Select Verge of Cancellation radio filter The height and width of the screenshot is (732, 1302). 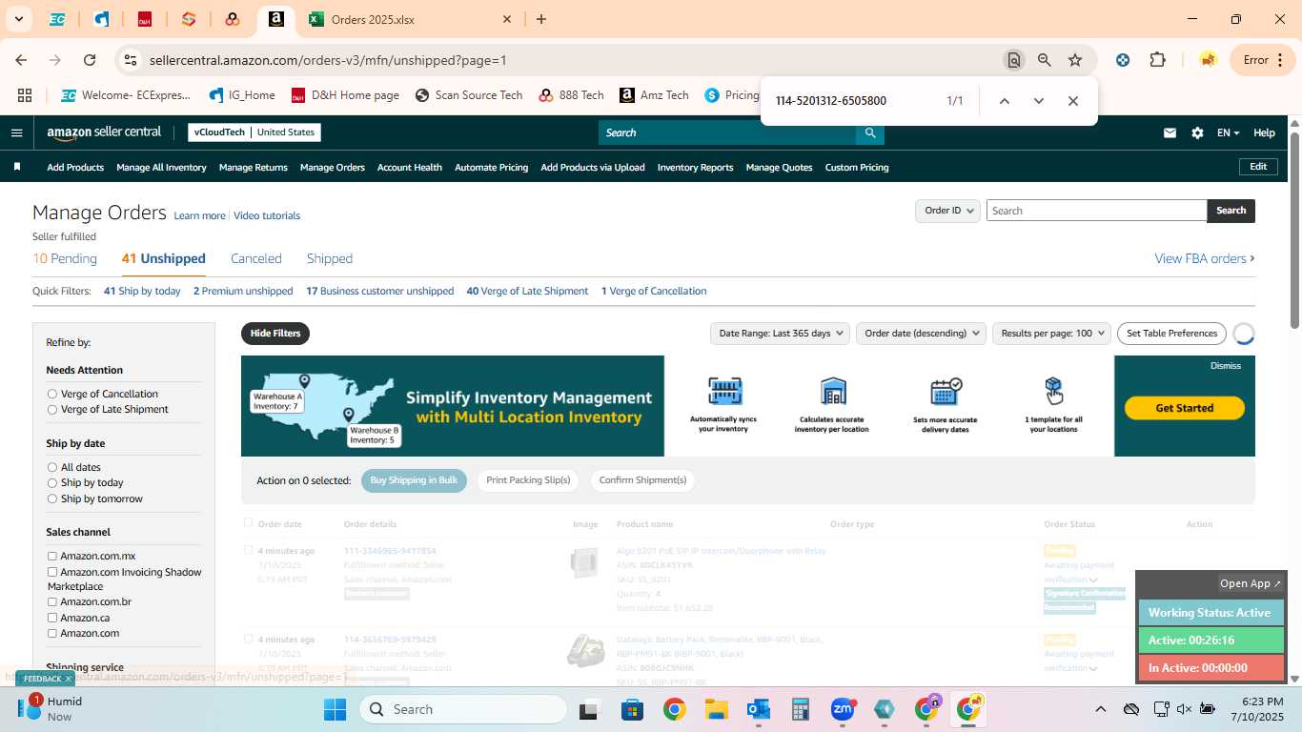[52, 394]
